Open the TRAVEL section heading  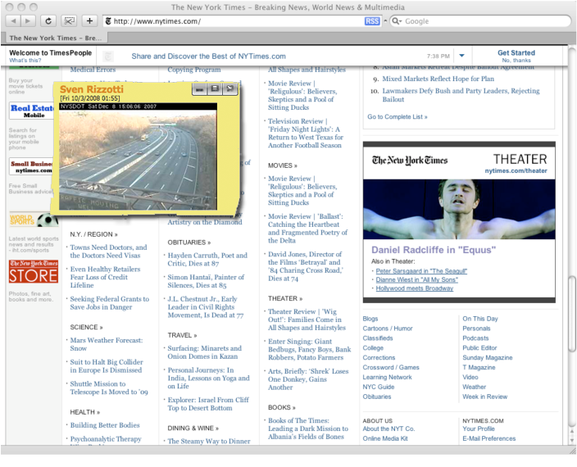[x=182, y=335]
